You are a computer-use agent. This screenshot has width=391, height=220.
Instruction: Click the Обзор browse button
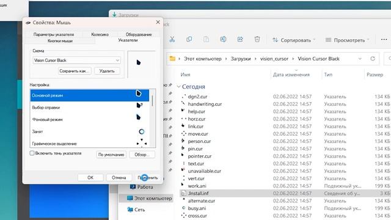(x=142, y=155)
